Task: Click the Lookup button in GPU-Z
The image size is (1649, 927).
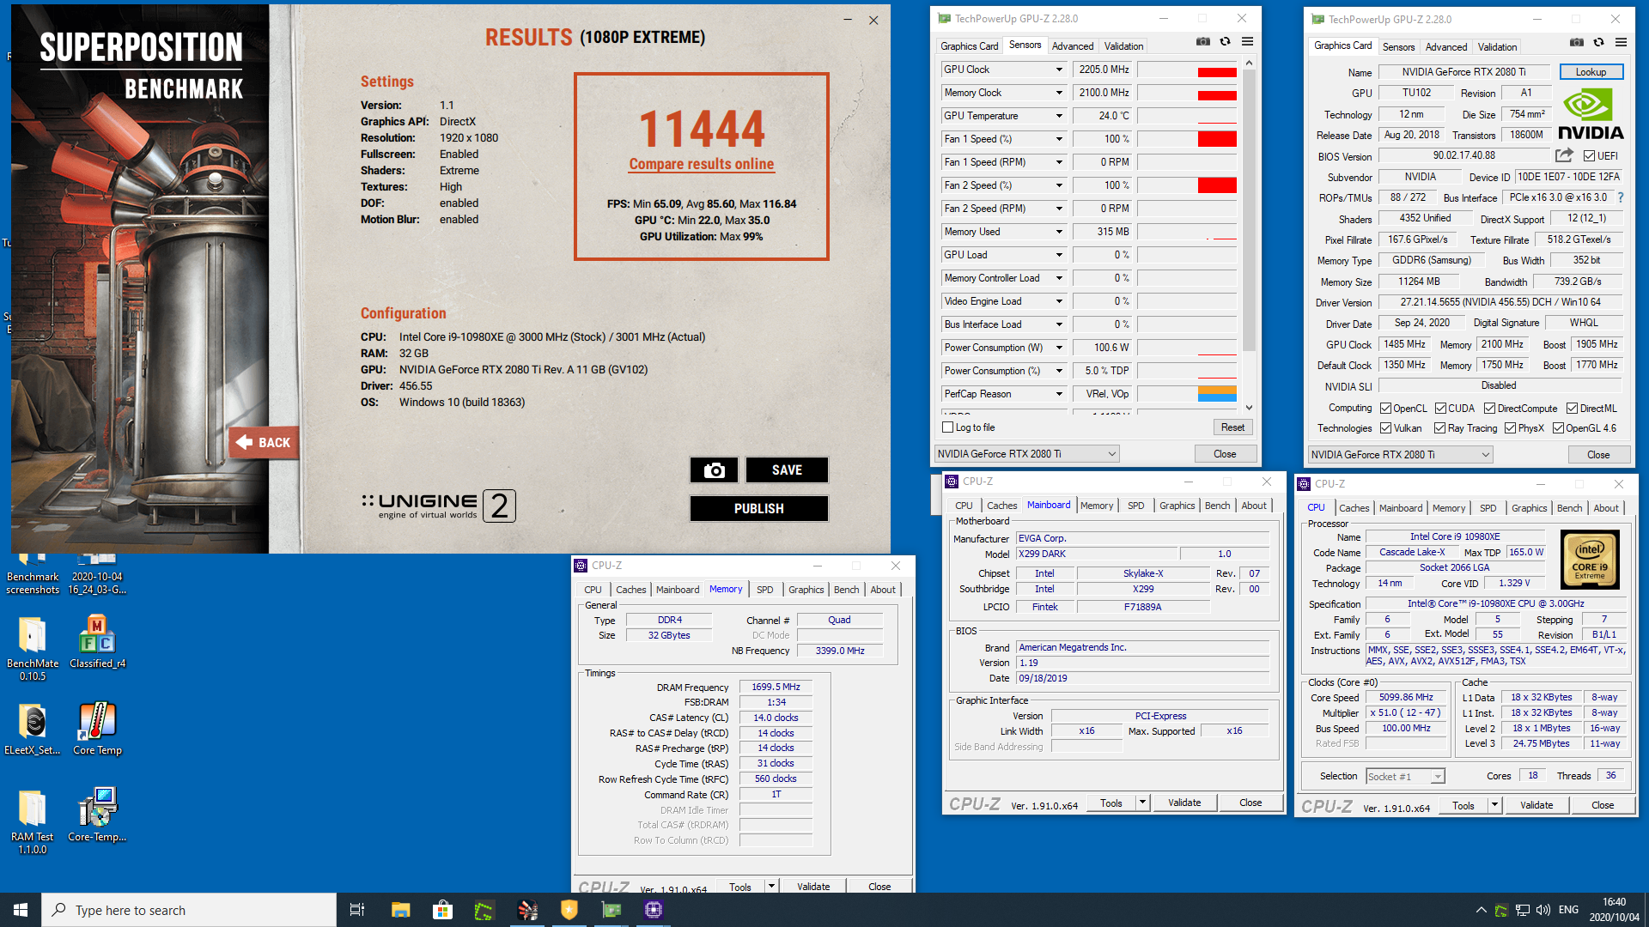Action: (1591, 72)
